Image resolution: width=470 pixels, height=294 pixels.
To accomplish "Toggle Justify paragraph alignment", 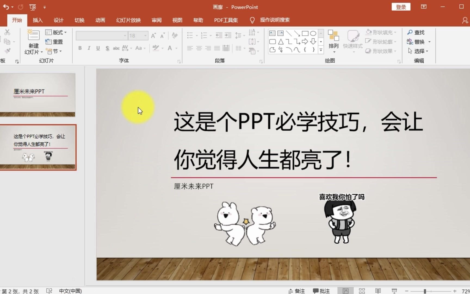I will point(217,48).
